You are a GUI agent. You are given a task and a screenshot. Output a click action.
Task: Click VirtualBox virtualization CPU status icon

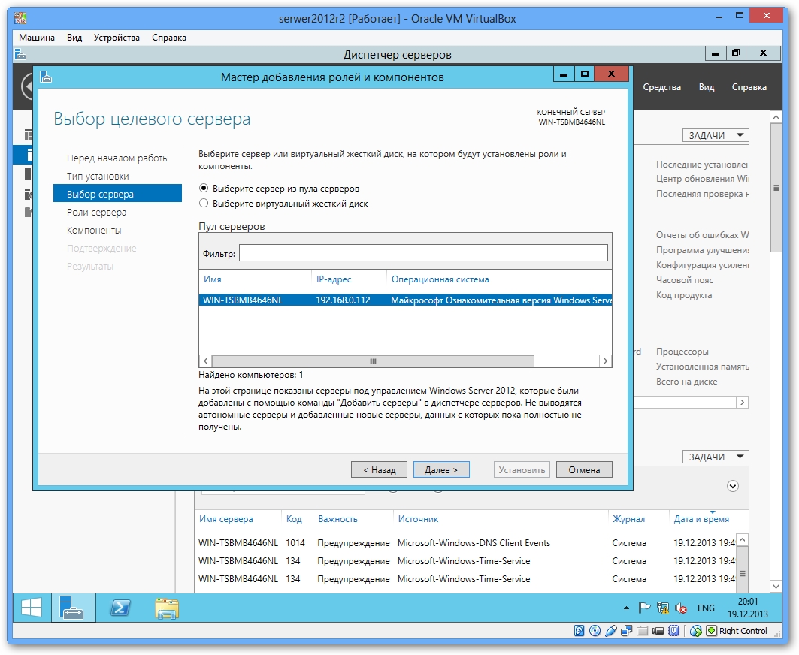click(673, 631)
